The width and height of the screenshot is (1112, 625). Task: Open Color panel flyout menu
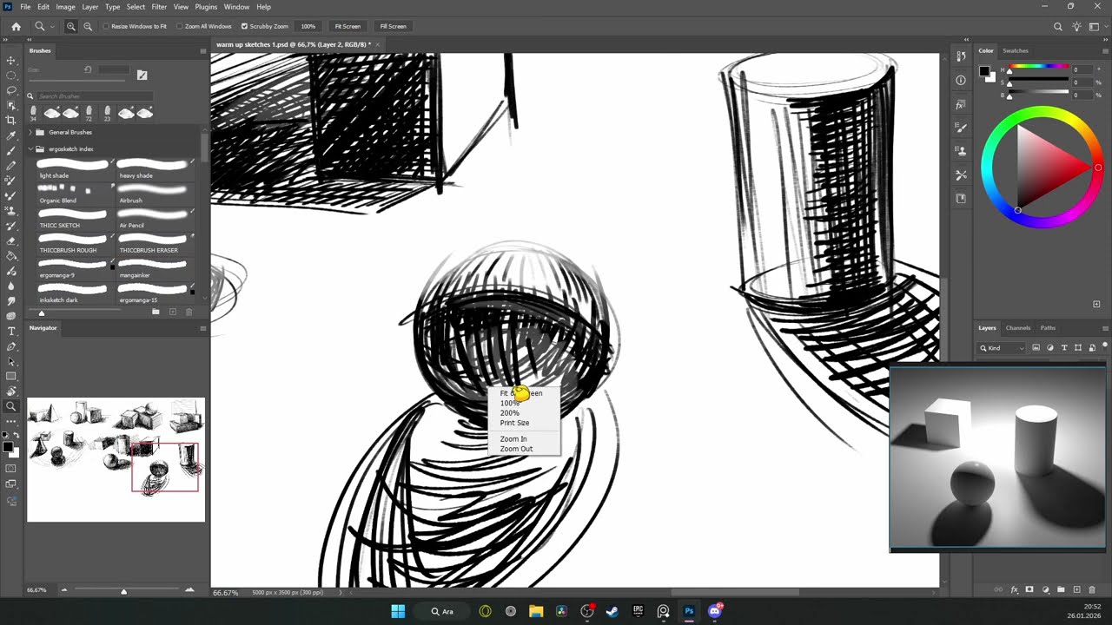pyautogui.click(x=1105, y=51)
